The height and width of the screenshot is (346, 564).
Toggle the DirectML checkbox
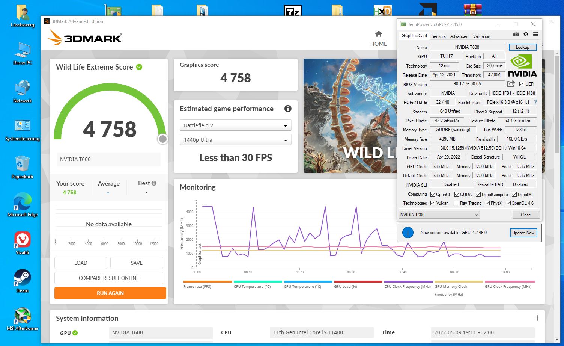pos(514,195)
